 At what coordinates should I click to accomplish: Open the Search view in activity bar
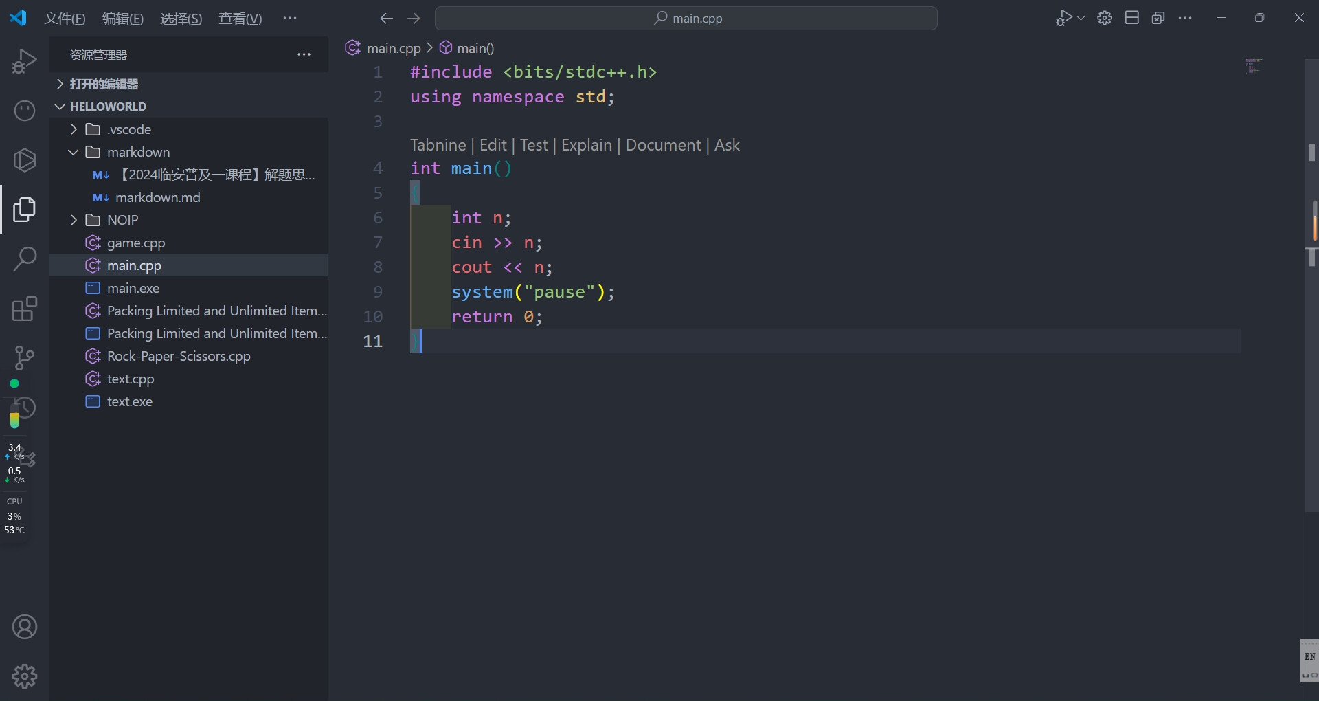click(x=25, y=259)
